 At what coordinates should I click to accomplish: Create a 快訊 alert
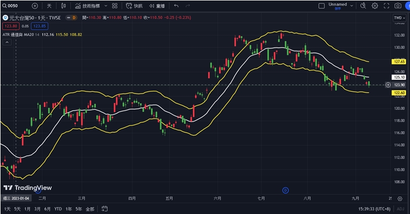coord(134,6)
